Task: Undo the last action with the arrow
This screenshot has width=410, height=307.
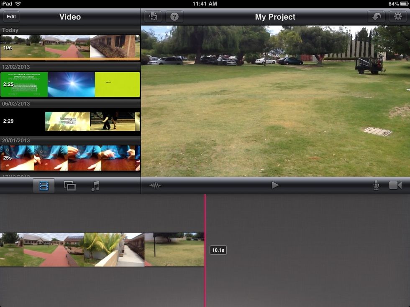Action: tap(376, 17)
